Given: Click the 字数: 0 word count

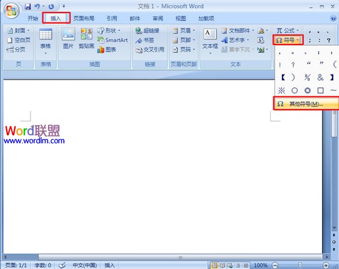Looking at the screenshot, I should coord(43,265).
